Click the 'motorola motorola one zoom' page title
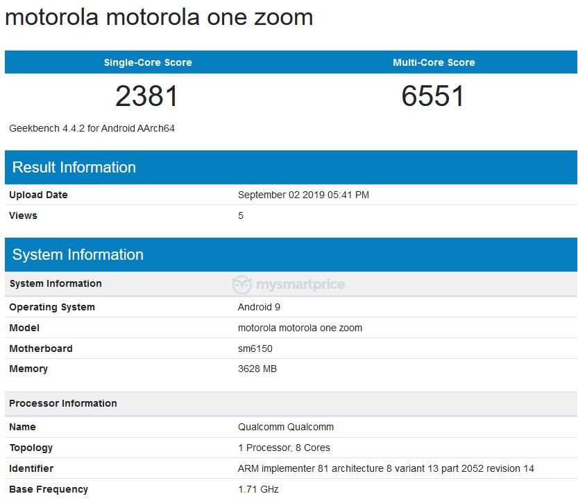Screen dimensions: 578x503 159,17
